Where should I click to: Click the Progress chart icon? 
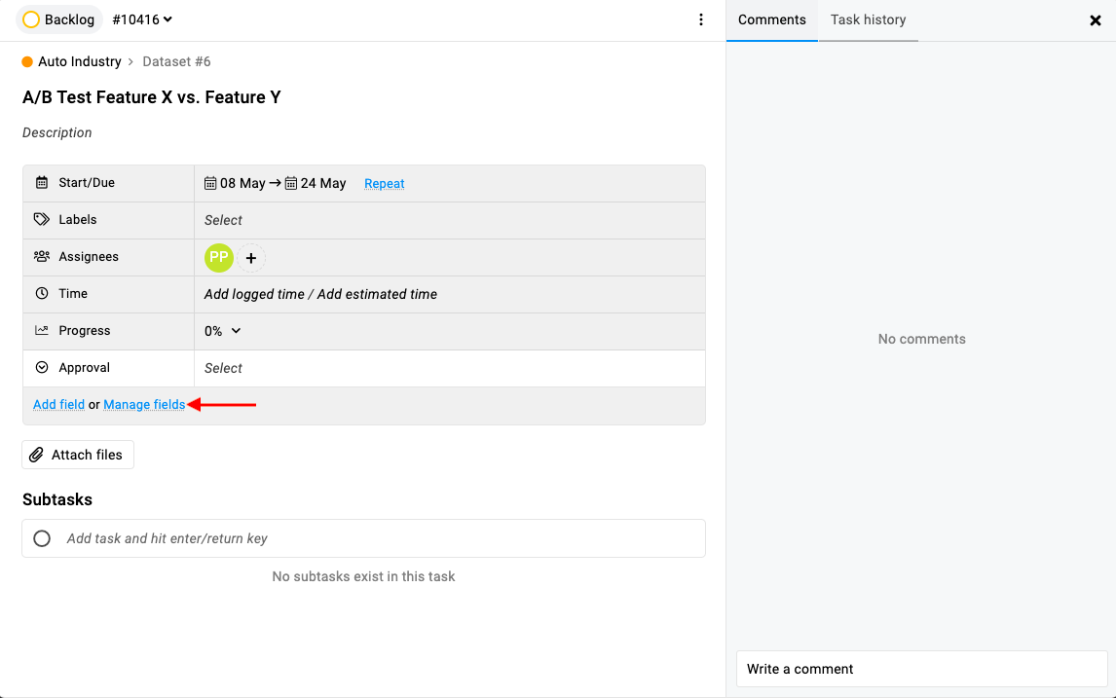pyautogui.click(x=42, y=331)
